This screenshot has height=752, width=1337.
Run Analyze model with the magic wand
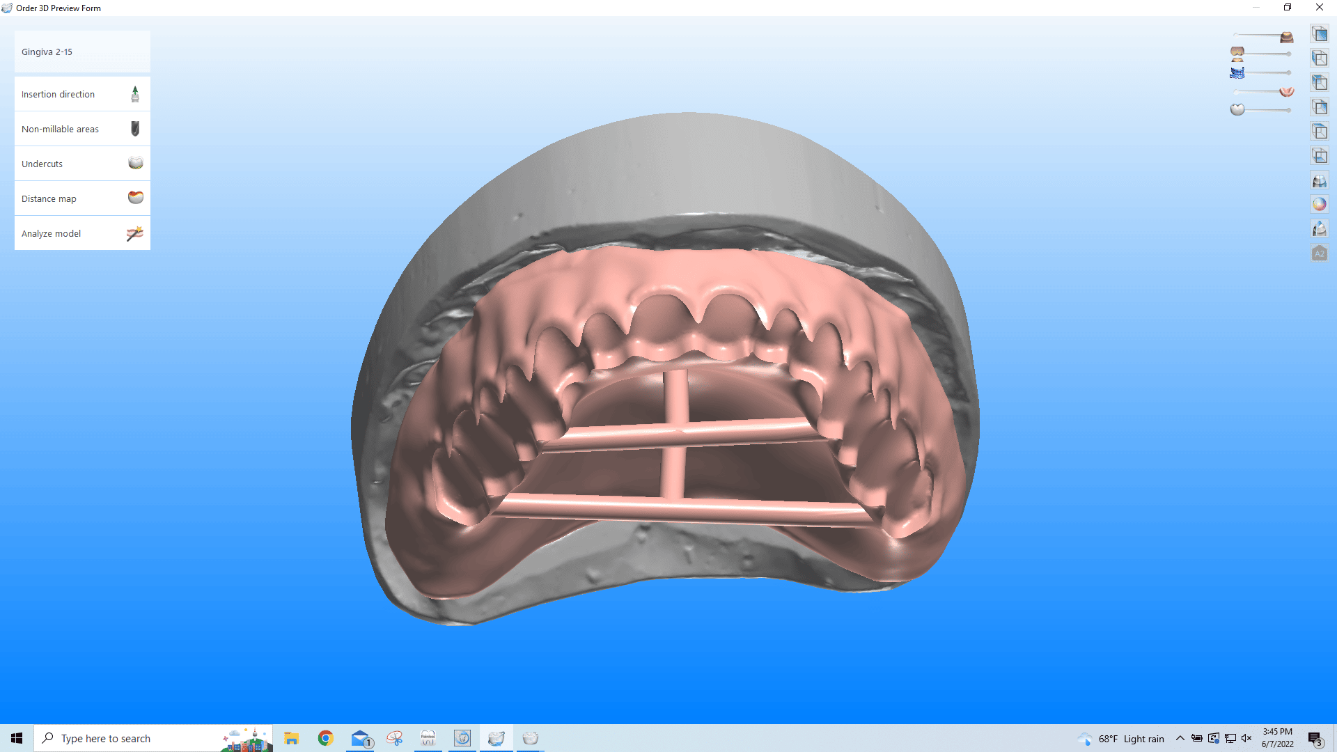(x=81, y=233)
